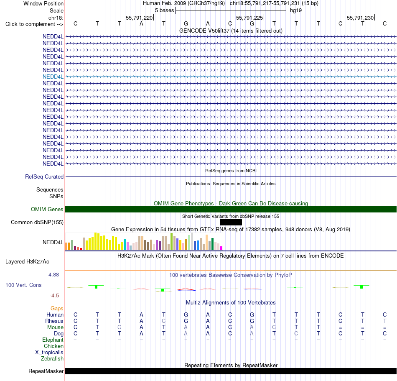This screenshot has width=397, height=381.
Task: Click the NEDD4L label beside GTEx bar chart
Action: [53, 243]
